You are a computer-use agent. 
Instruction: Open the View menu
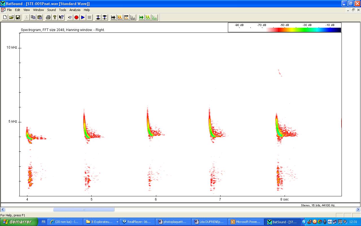(27, 10)
